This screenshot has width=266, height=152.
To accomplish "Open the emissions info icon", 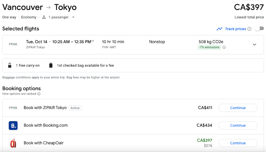I will tap(224, 47).
